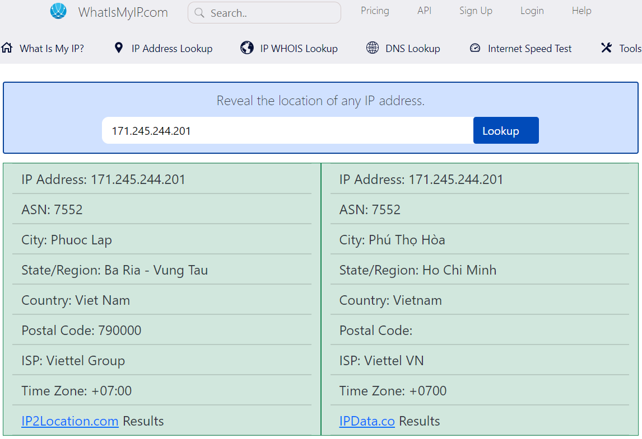Select the DNS Lookup navigation text
Viewport: 642px width, 439px height.
pos(413,49)
